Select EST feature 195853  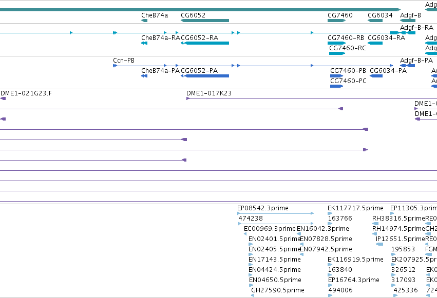[393, 254]
